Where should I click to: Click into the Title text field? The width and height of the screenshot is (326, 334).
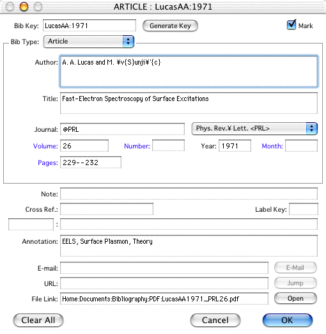coord(189,103)
